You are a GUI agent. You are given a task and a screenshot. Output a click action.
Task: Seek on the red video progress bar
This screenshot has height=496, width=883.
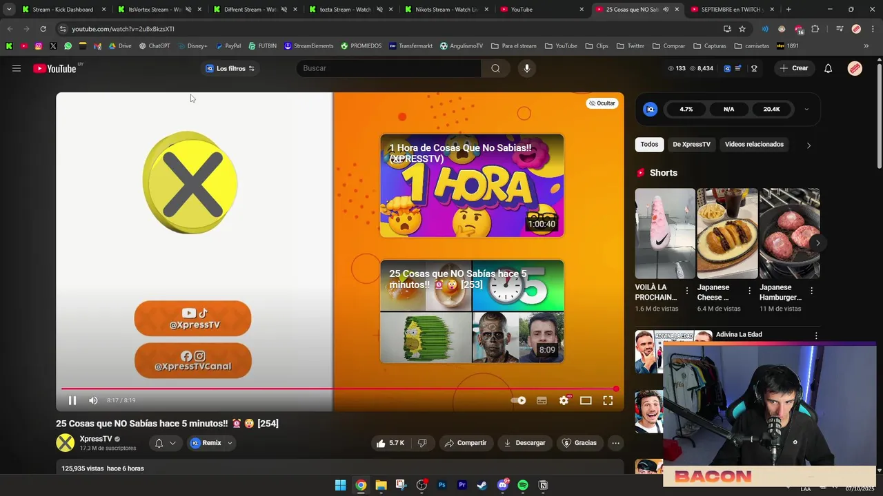click(x=339, y=389)
